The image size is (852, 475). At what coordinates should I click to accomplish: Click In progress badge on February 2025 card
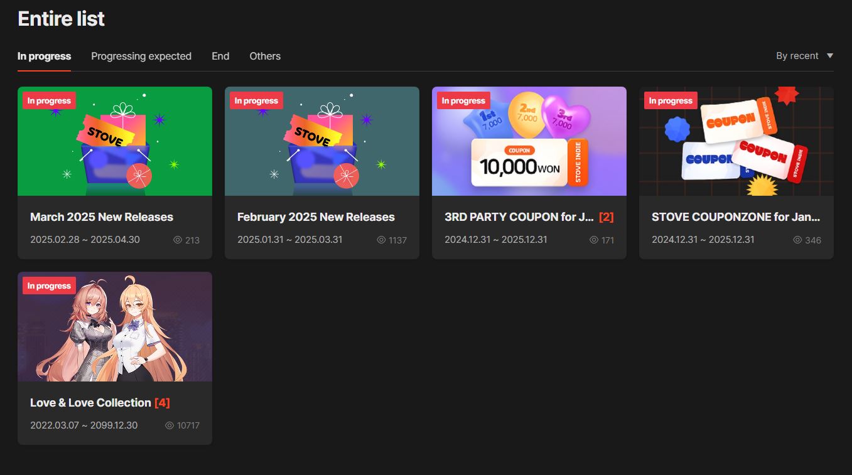[x=256, y=100]
